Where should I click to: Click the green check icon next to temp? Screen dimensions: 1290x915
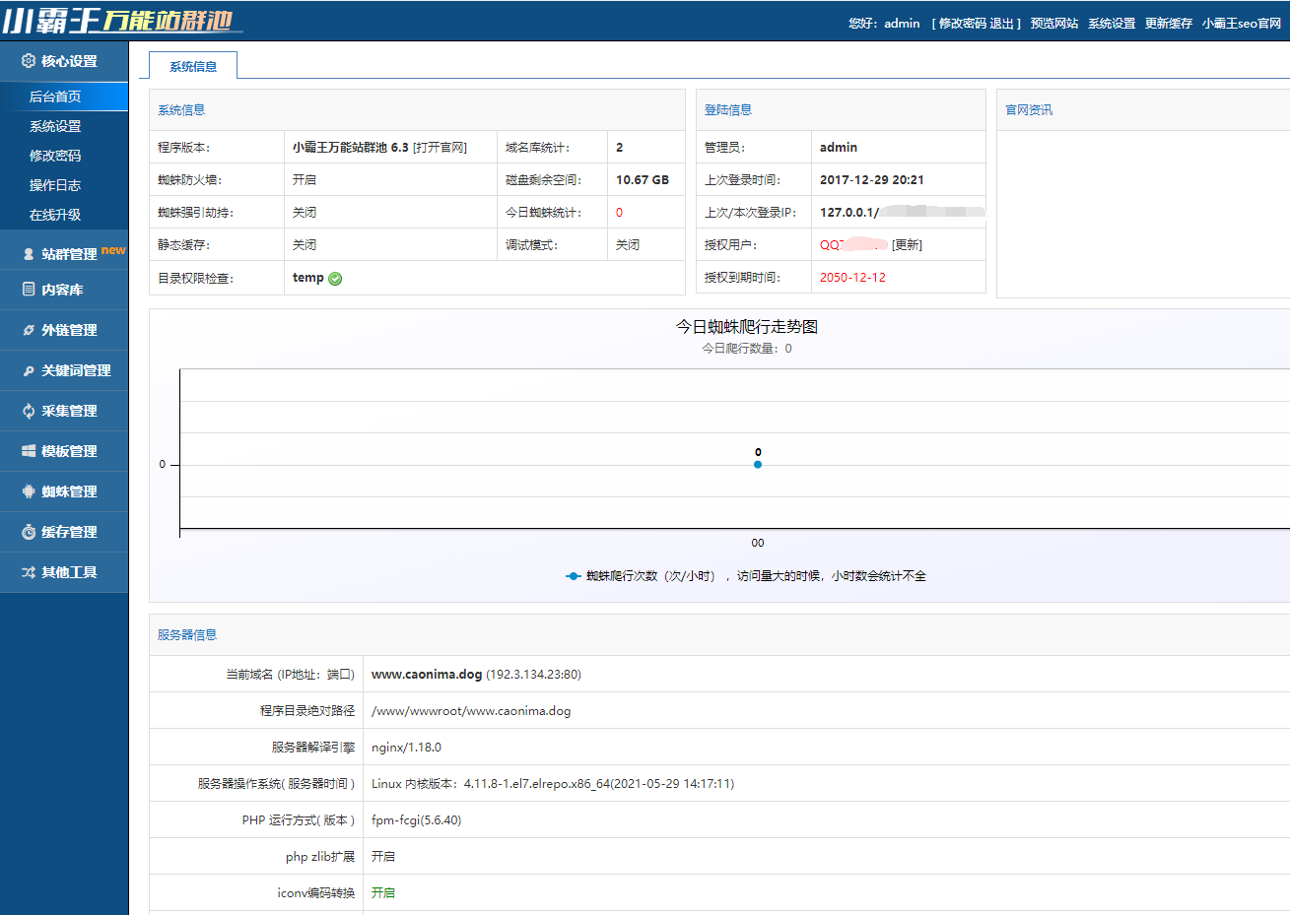click(x=335, y=279)
